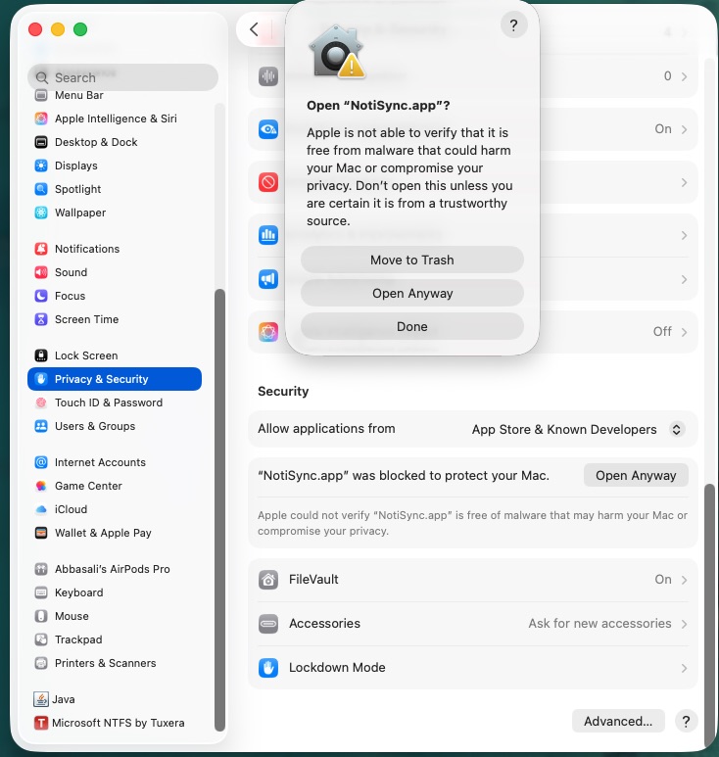Click the help button beside Advanced
Viewport: 719px width, 757px height.
(686, 722)
